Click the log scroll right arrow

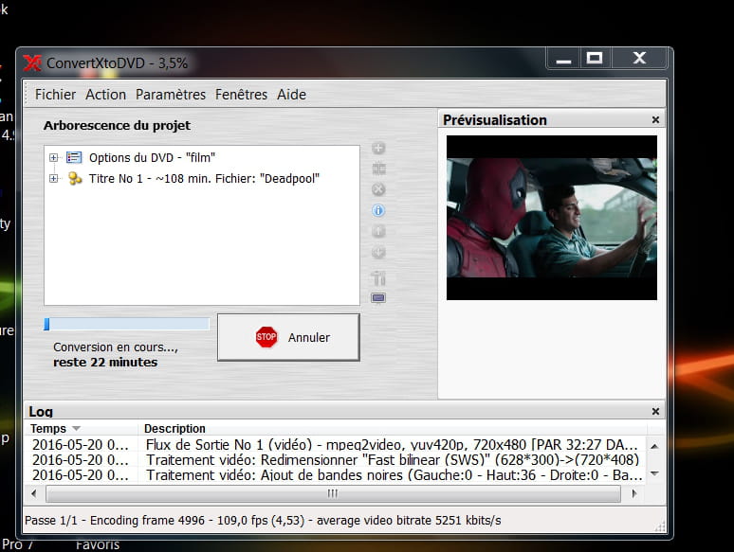[634, 493]
